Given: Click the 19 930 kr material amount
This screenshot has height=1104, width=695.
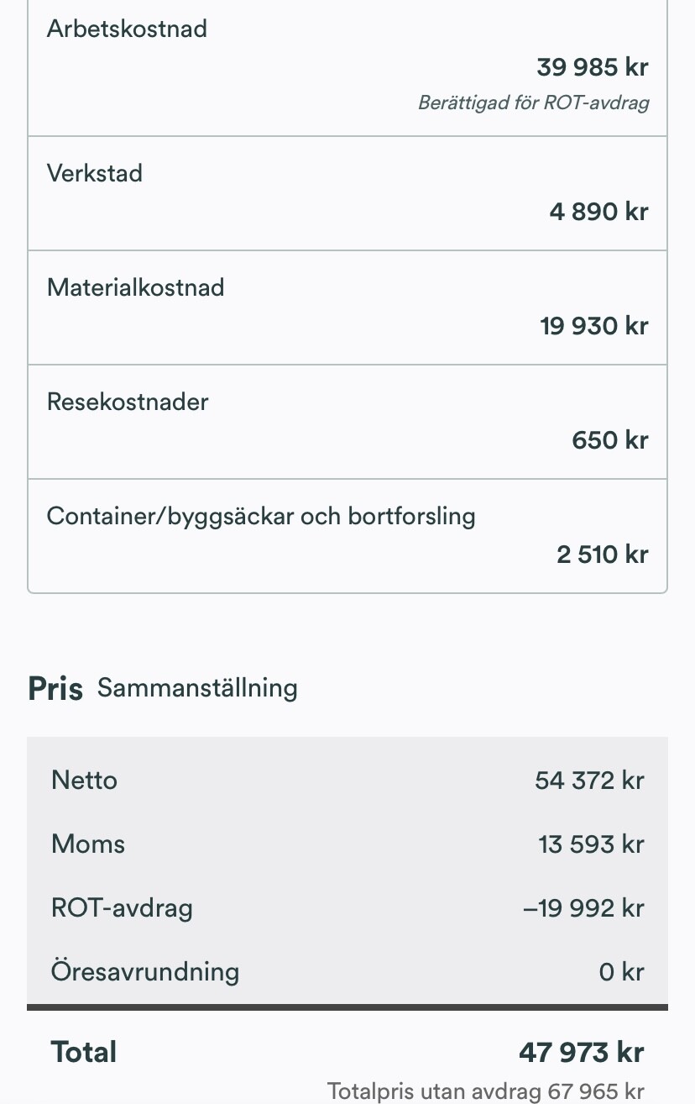Looking at the screenshot, I should (x=593, y=326).
